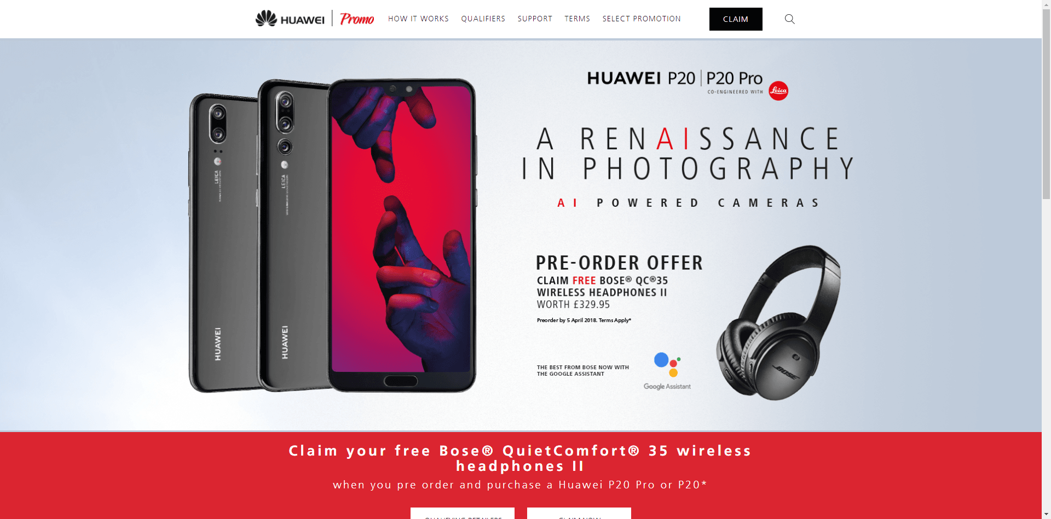Click the Claim Now button

point(579,514)
